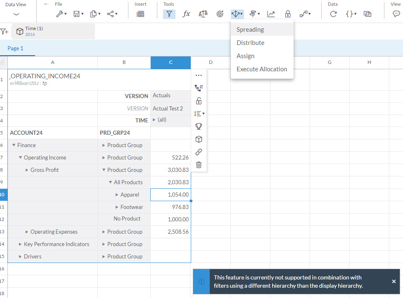Dismiss the unsupported feature notification
This screenshot has width=403, height=298.
click(x=394, y=282)
